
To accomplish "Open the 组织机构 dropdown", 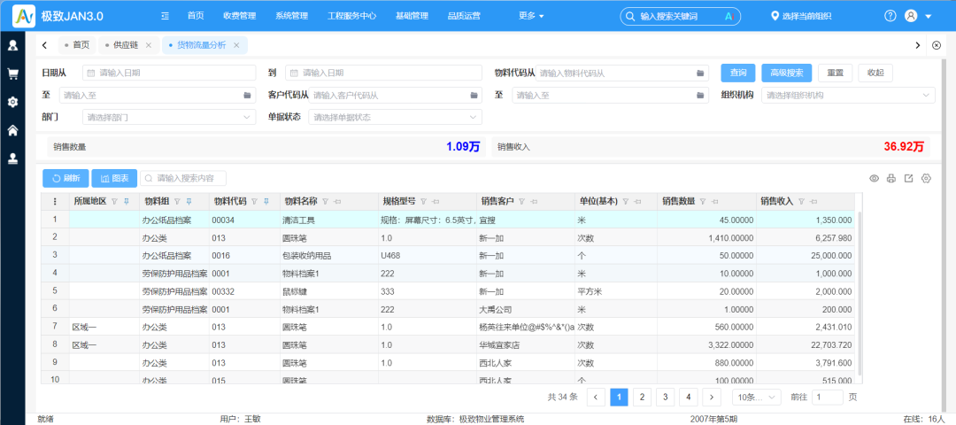I will click(x=848, y=95).
